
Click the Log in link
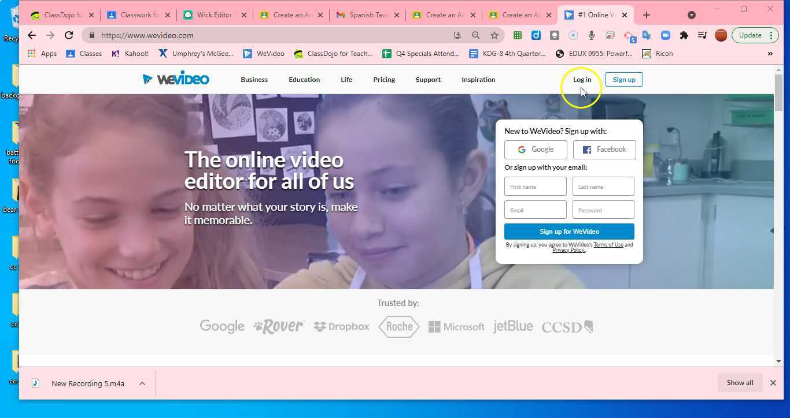coord(582,80)
